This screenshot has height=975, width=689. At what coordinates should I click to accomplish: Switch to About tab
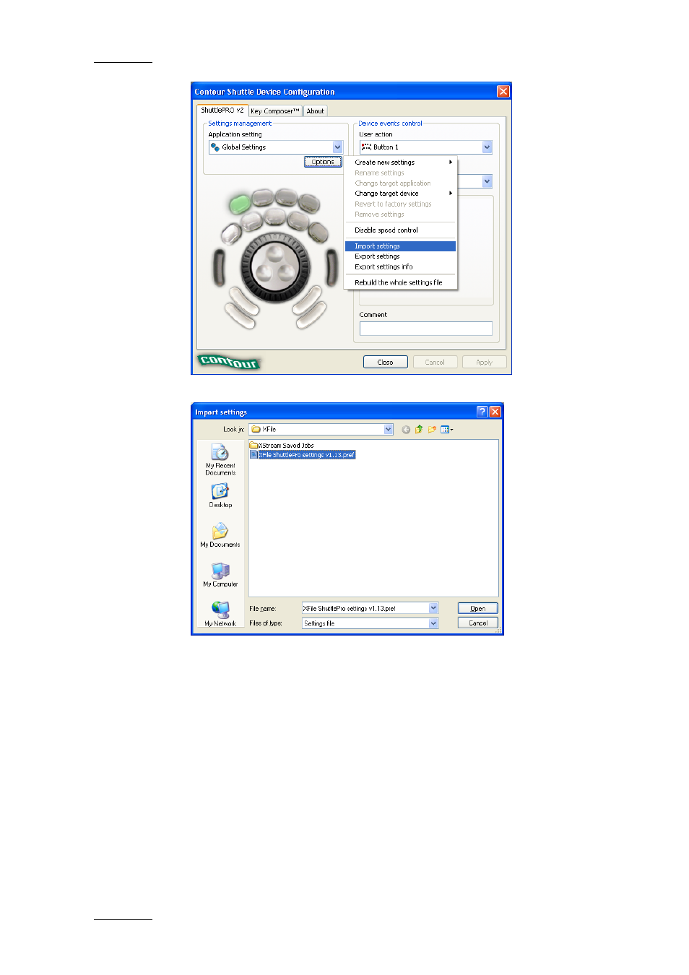315,111
